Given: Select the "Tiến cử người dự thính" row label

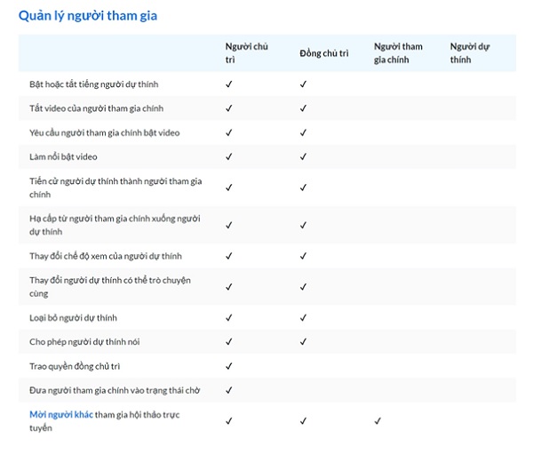Looking at the screenshot, I should [115, 188].
